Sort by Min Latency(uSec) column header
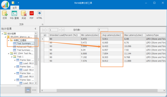 tap(91, 35)
